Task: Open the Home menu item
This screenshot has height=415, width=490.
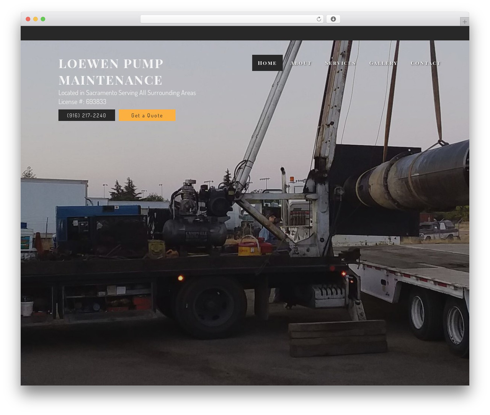Action: pos(267,63)
